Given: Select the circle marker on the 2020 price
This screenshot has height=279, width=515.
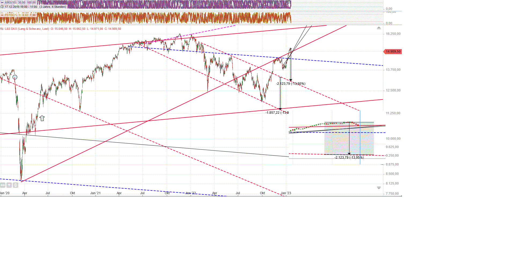Looking at the screenshot, I should pos(15,77).
